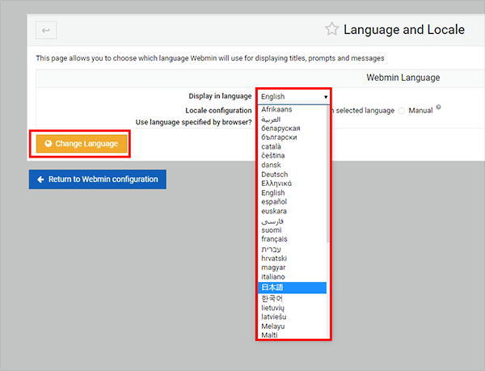485x371 pixels.
Task: Choose the Persian language option
Action: tap(293, 221)
